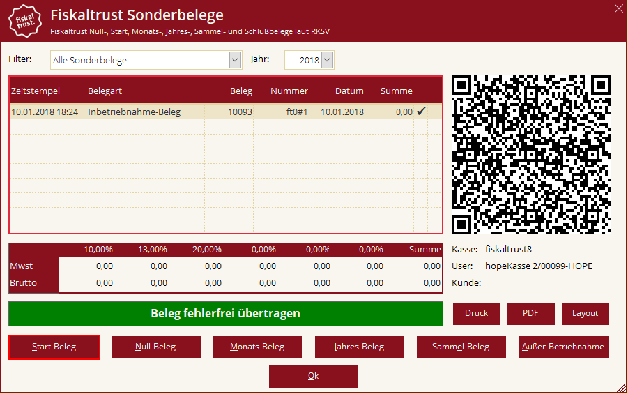Create a Start-Beleg
628x394 pixels.
coord(54,347)
